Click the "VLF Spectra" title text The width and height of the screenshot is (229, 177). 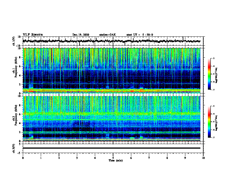[33, 35]
